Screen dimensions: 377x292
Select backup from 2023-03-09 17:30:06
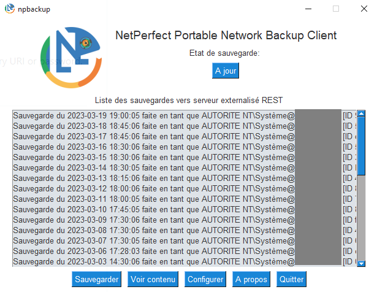(184, 220)
